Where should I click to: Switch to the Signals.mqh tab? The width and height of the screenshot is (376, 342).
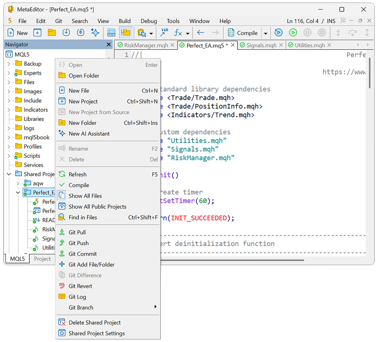262,45
